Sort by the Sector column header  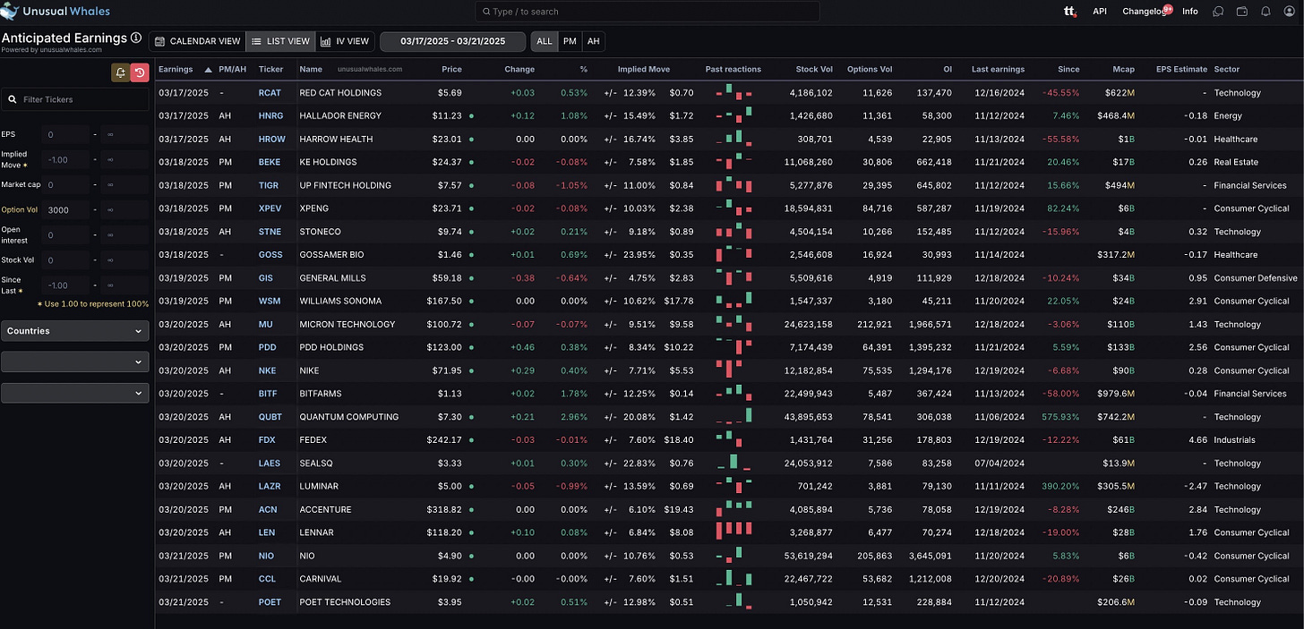[x=1226, y=69]
